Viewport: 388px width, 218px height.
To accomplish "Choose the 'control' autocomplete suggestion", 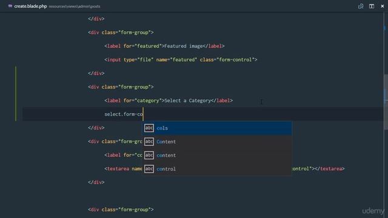I will (x=217, y=169).
